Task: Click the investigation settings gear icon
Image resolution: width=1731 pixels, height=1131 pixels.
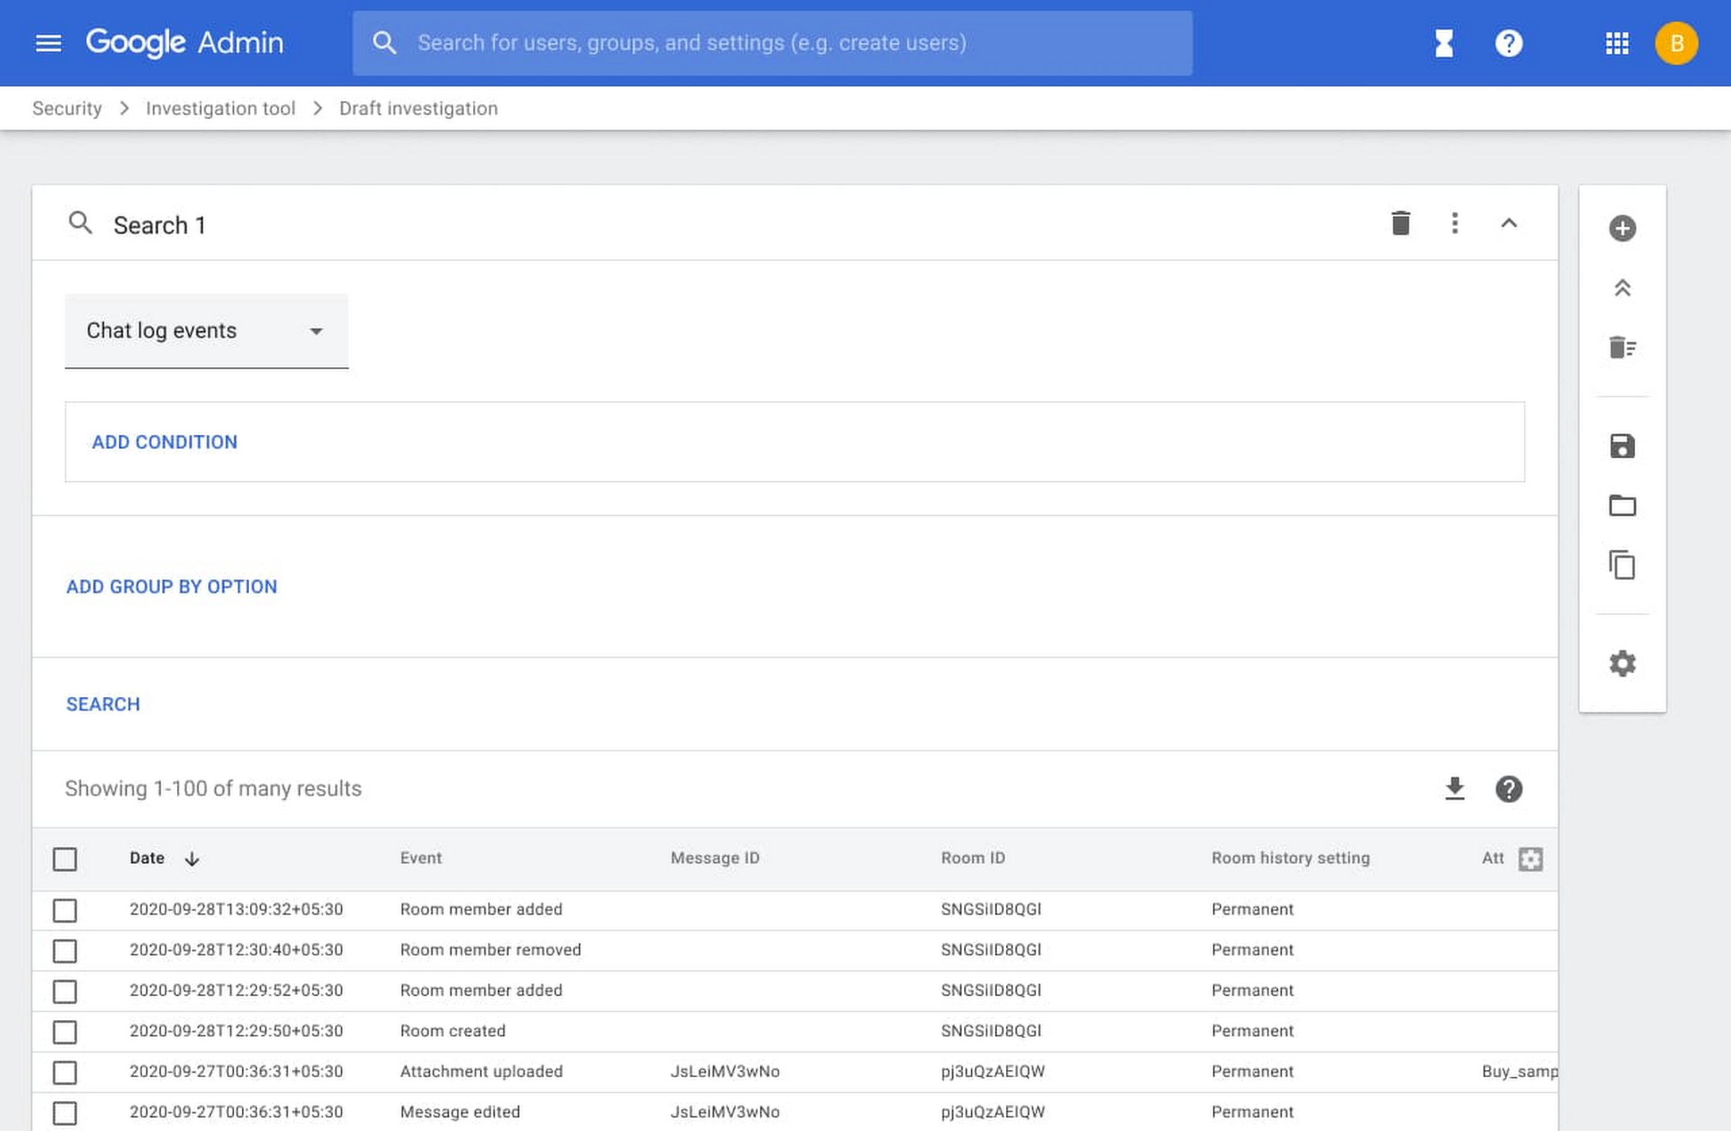Action: (x=1621, y=664)
